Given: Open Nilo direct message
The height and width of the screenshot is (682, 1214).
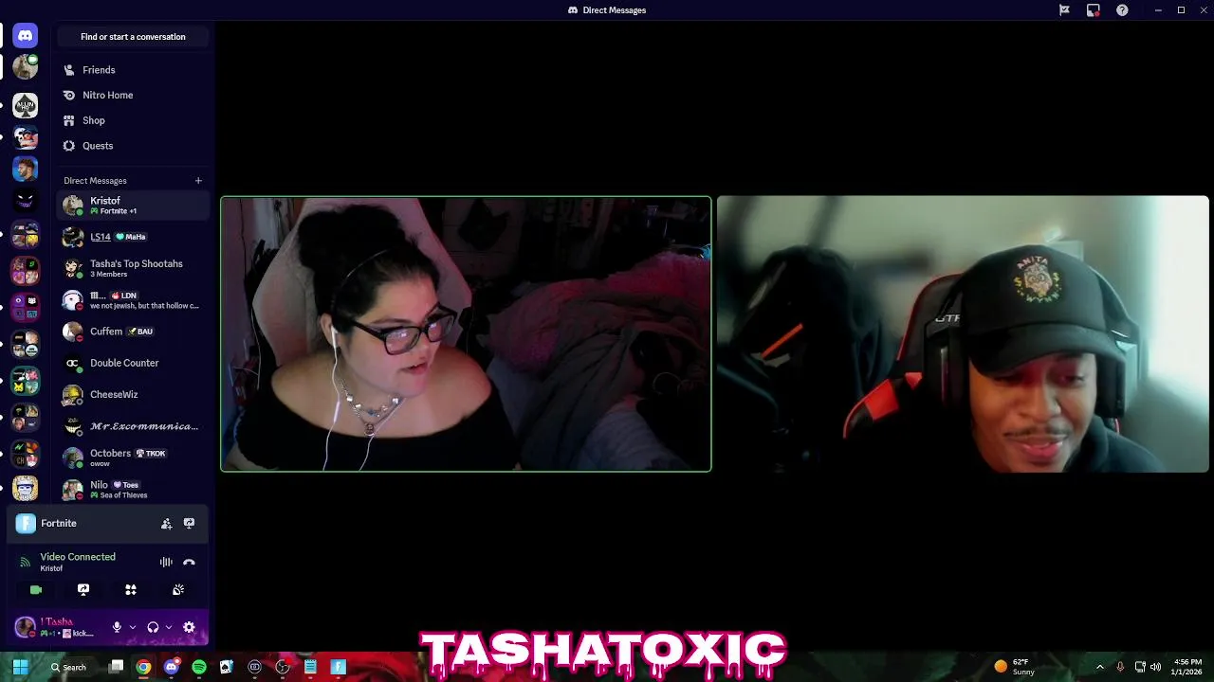Looking at the screenshot, I should coord(133,489).
